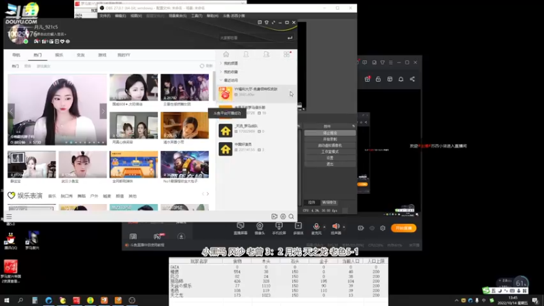Open the apps grid icon in YY side panel
The width and height of the screenshot is (544, 306).
click(286, 54)
